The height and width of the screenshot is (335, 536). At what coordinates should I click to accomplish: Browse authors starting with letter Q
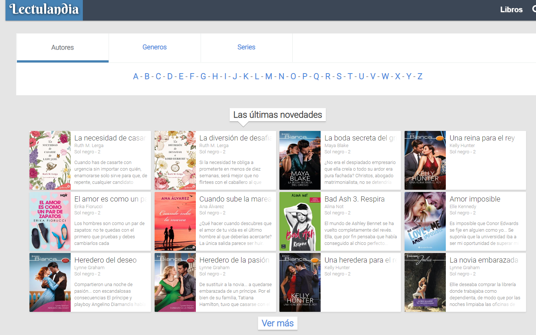click(x=316, y=76)
